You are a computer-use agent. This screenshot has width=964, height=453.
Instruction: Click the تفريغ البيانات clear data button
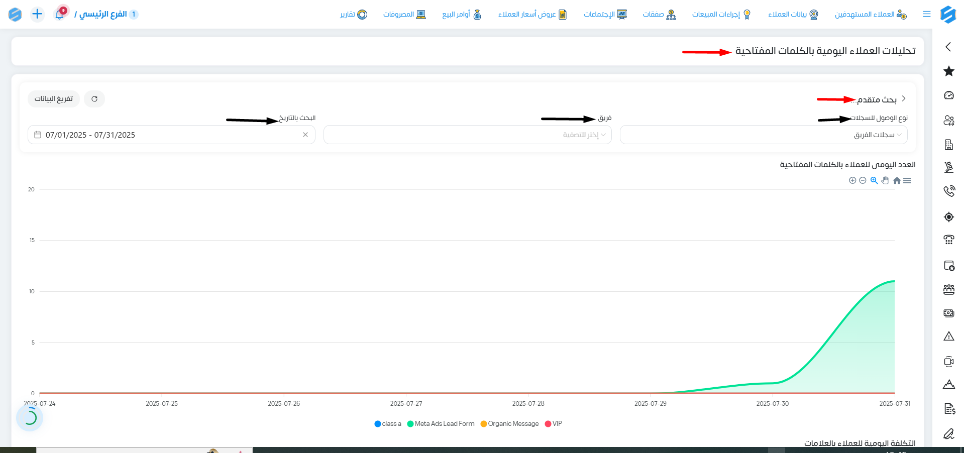point(54,99)
